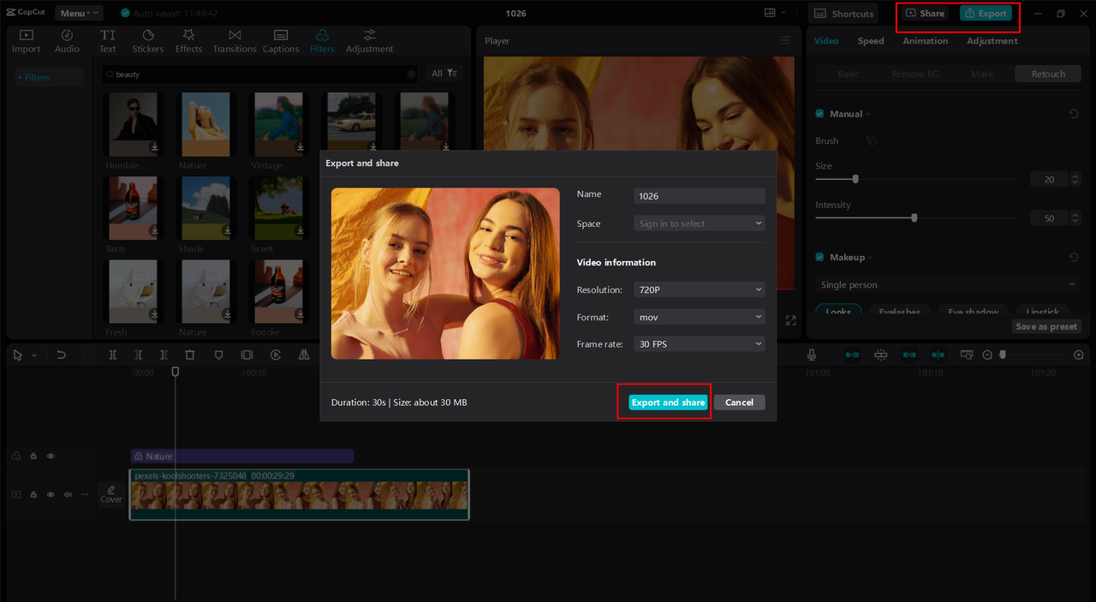Image resolution: width=1096 pixels, height=602 pixels.
Task: Open the three-dots menu on video track
Action: 84,494
